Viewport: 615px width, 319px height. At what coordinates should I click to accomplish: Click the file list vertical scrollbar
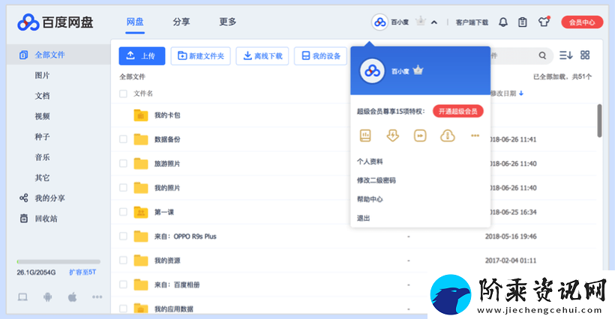coord(599,121)
